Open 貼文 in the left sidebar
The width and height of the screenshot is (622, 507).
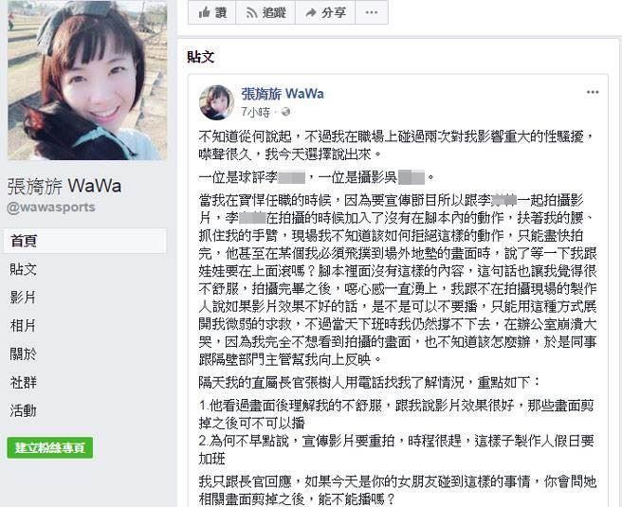point(24,269)
